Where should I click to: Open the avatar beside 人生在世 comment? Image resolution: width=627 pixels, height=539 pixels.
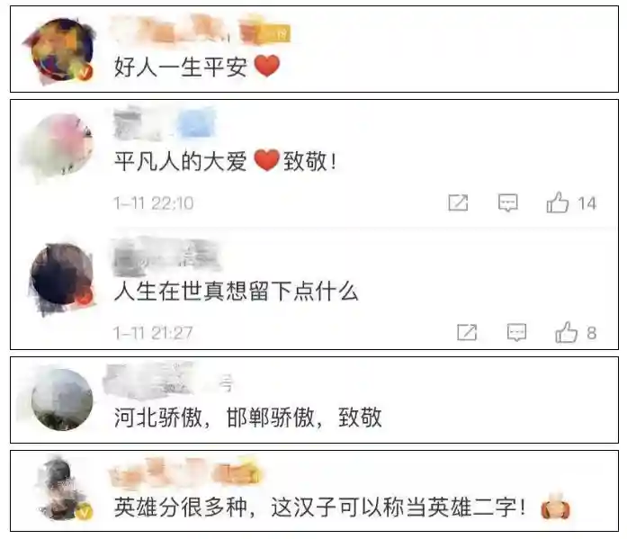point(62,275)
